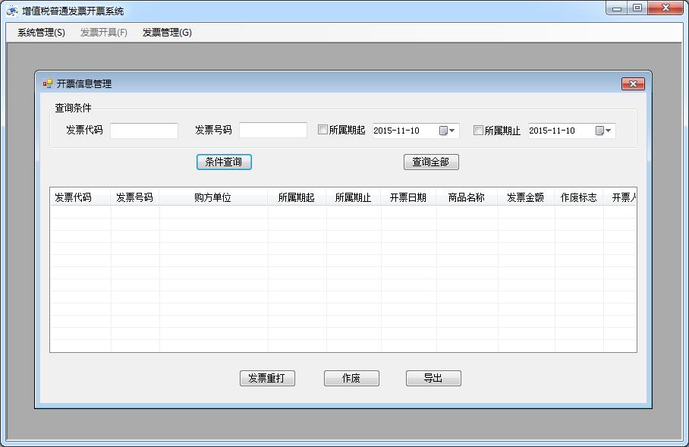
Task: Click the 开票信息管理 dialog window icon
Action: click(x=48, y=83)
